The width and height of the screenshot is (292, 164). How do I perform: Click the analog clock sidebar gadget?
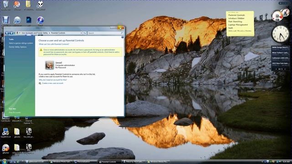(280, 34)
